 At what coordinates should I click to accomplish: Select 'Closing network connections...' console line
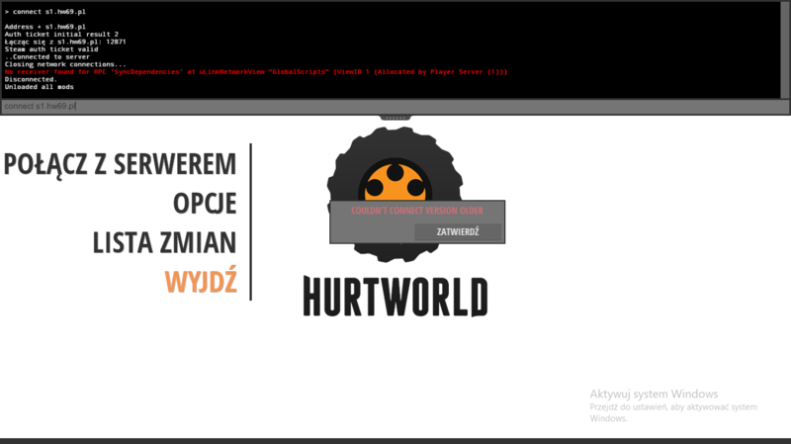pos(65,64)
